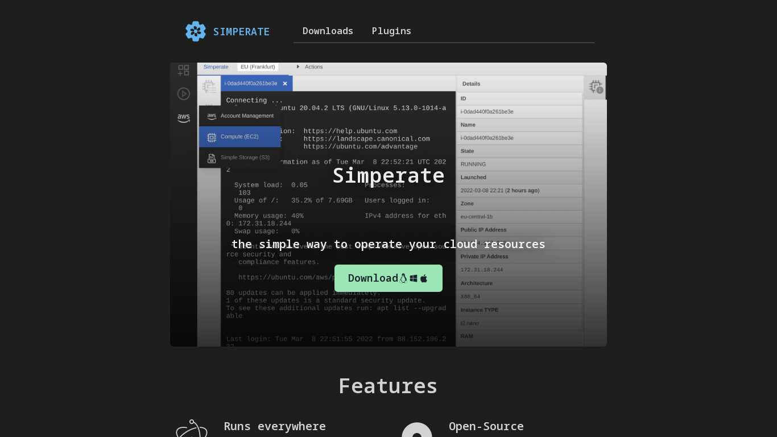
Task: Open the Downloads page
Action: (x=328, y=31)
